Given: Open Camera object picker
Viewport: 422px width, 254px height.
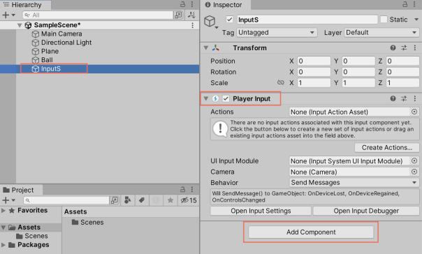Looking at the screenshot, I should pos(414,172).
